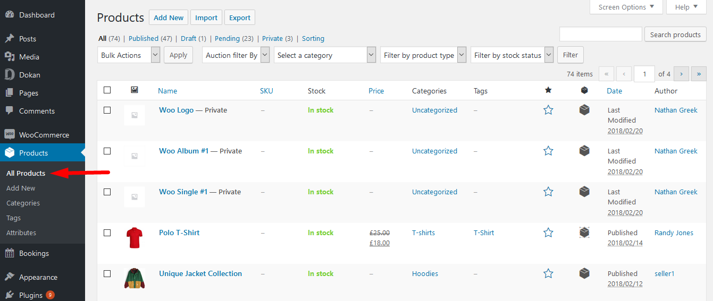Screen dimensions: 713x301
Task: Show only Draft products
Action: (x=188, y=38)
